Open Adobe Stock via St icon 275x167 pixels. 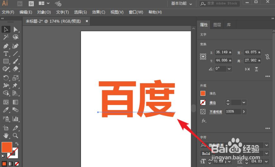tap(31, 4)
